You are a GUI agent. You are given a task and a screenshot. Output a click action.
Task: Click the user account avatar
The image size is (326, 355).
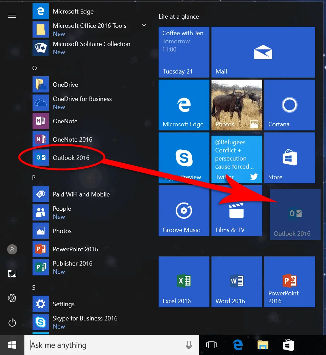click(x=12, y=249)
